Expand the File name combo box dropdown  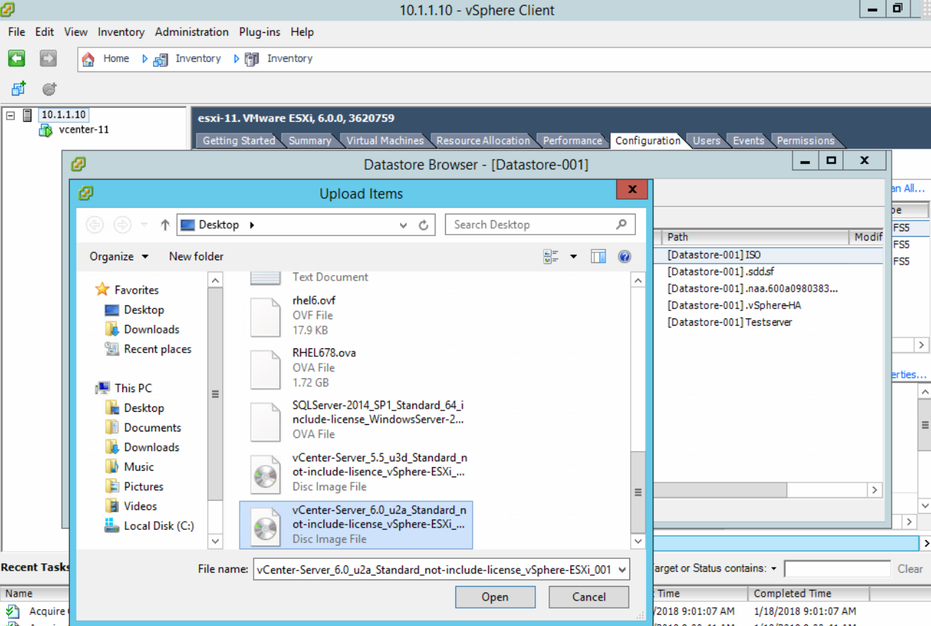pyautogui.click(x=621, y=570)
